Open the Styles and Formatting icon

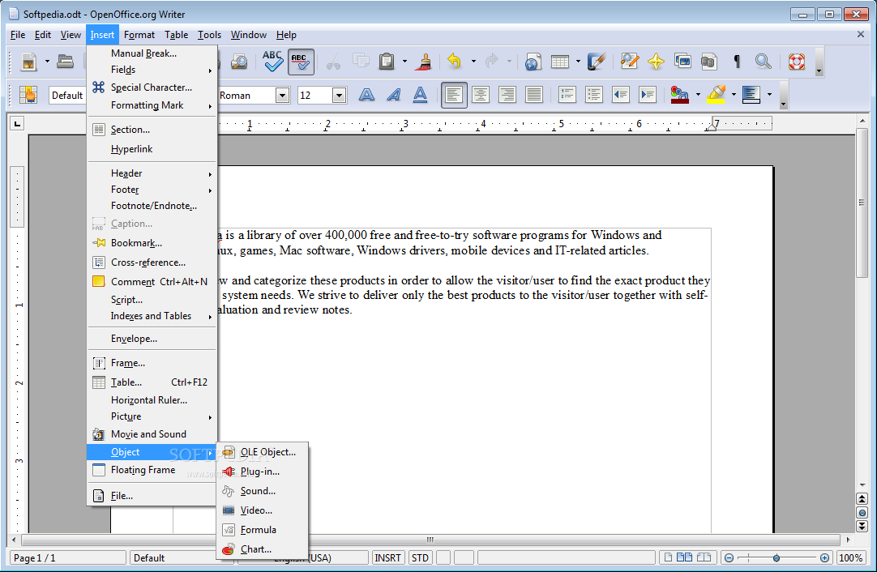[28, 95]
